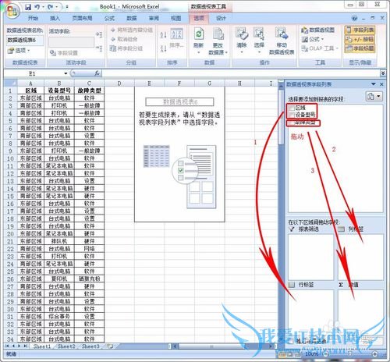Click the collapse entire field icon

(99, 48)
